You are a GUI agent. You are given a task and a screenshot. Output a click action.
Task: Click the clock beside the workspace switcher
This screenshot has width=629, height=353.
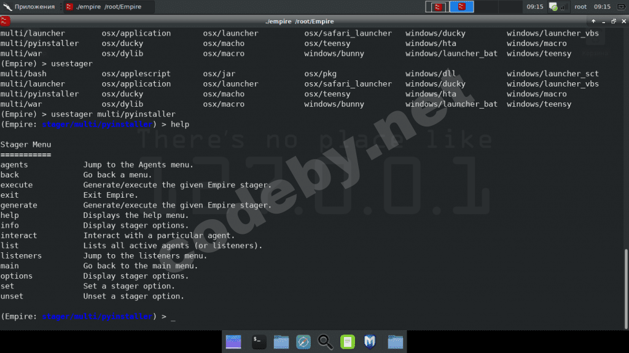click(535, 7)
